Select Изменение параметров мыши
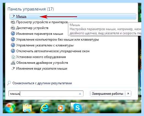The image size is (144, 116). tap(40, 34)
